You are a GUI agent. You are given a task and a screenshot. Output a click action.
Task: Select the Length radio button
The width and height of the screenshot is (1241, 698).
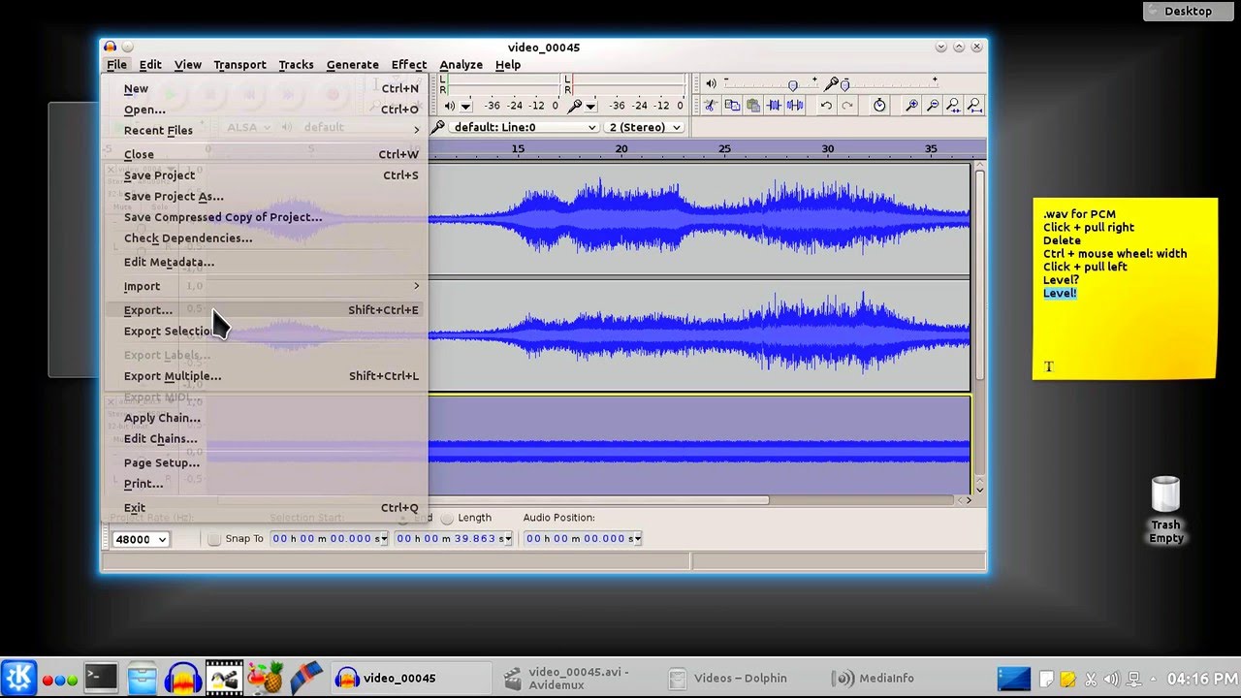[447, 518]
